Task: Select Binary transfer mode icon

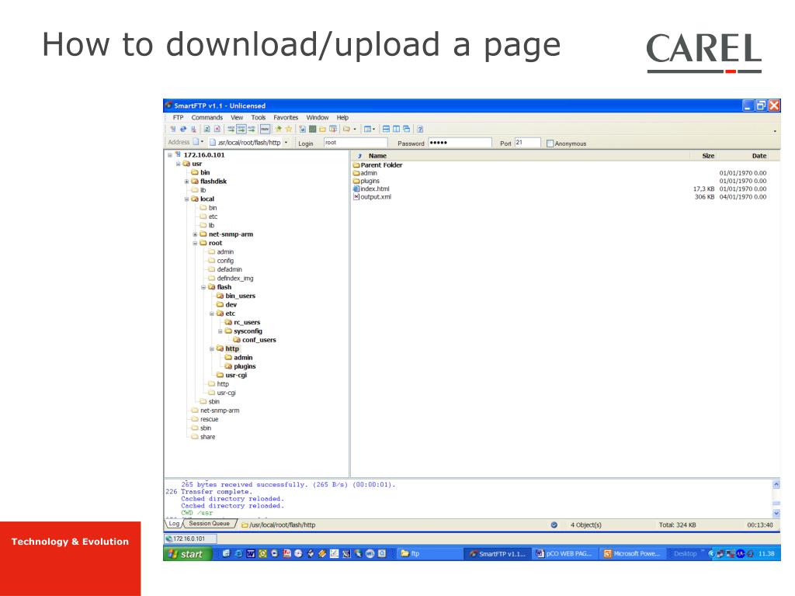Action: click(241, 130)
